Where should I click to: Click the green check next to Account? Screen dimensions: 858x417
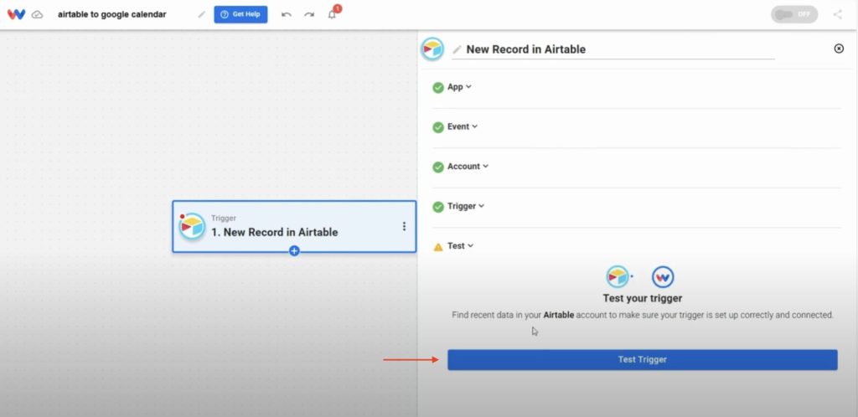click(438, 167)
